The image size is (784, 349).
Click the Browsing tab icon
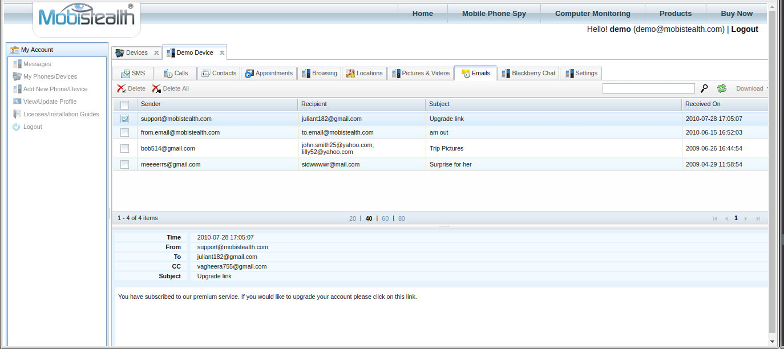(x=306, y=74)
